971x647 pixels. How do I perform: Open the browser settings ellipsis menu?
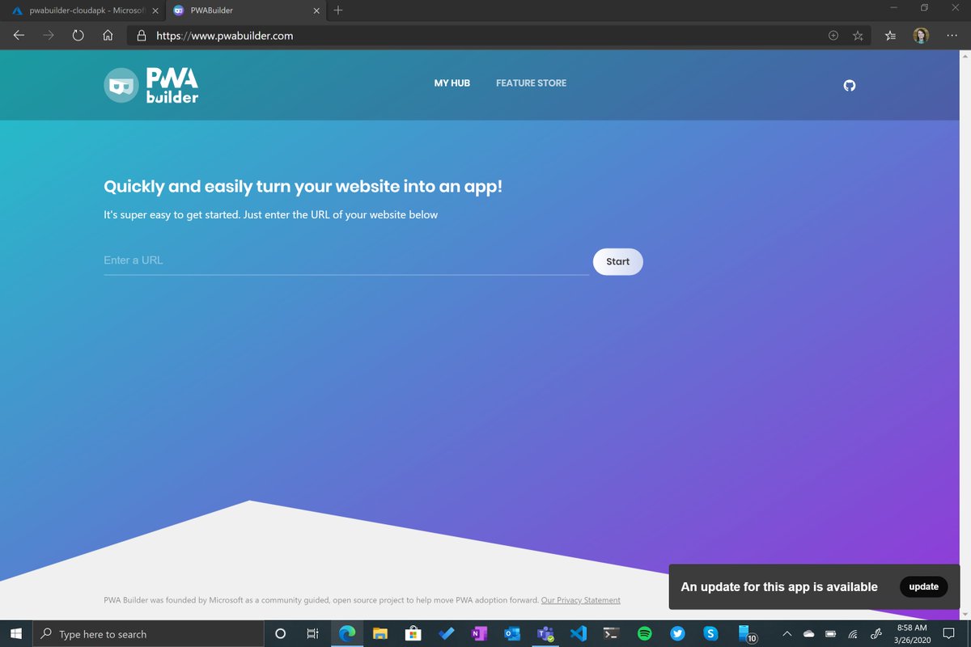951,36
